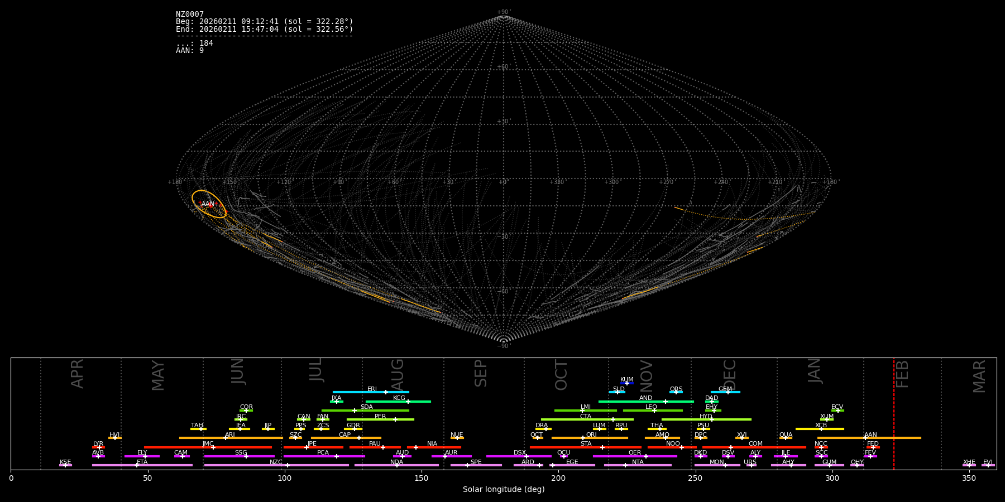
Task: Click the AAN label in the timeline
Action: pos(870,435)
